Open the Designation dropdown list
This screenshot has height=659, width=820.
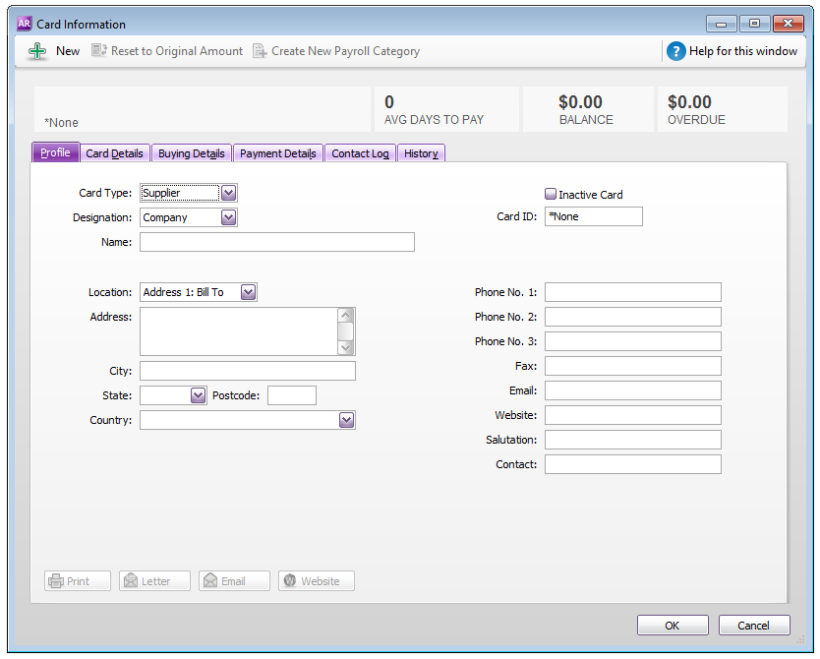point(228,217)
